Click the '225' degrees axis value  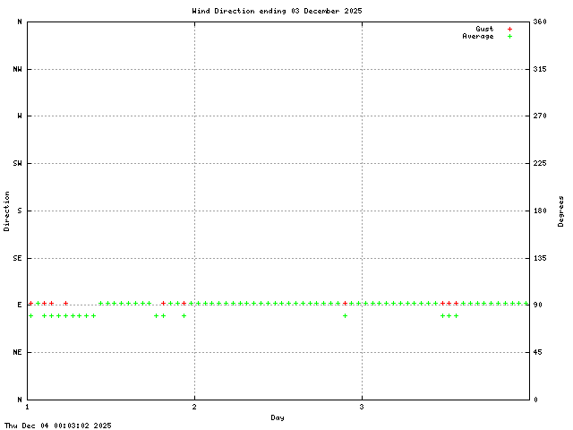[540, 163]
